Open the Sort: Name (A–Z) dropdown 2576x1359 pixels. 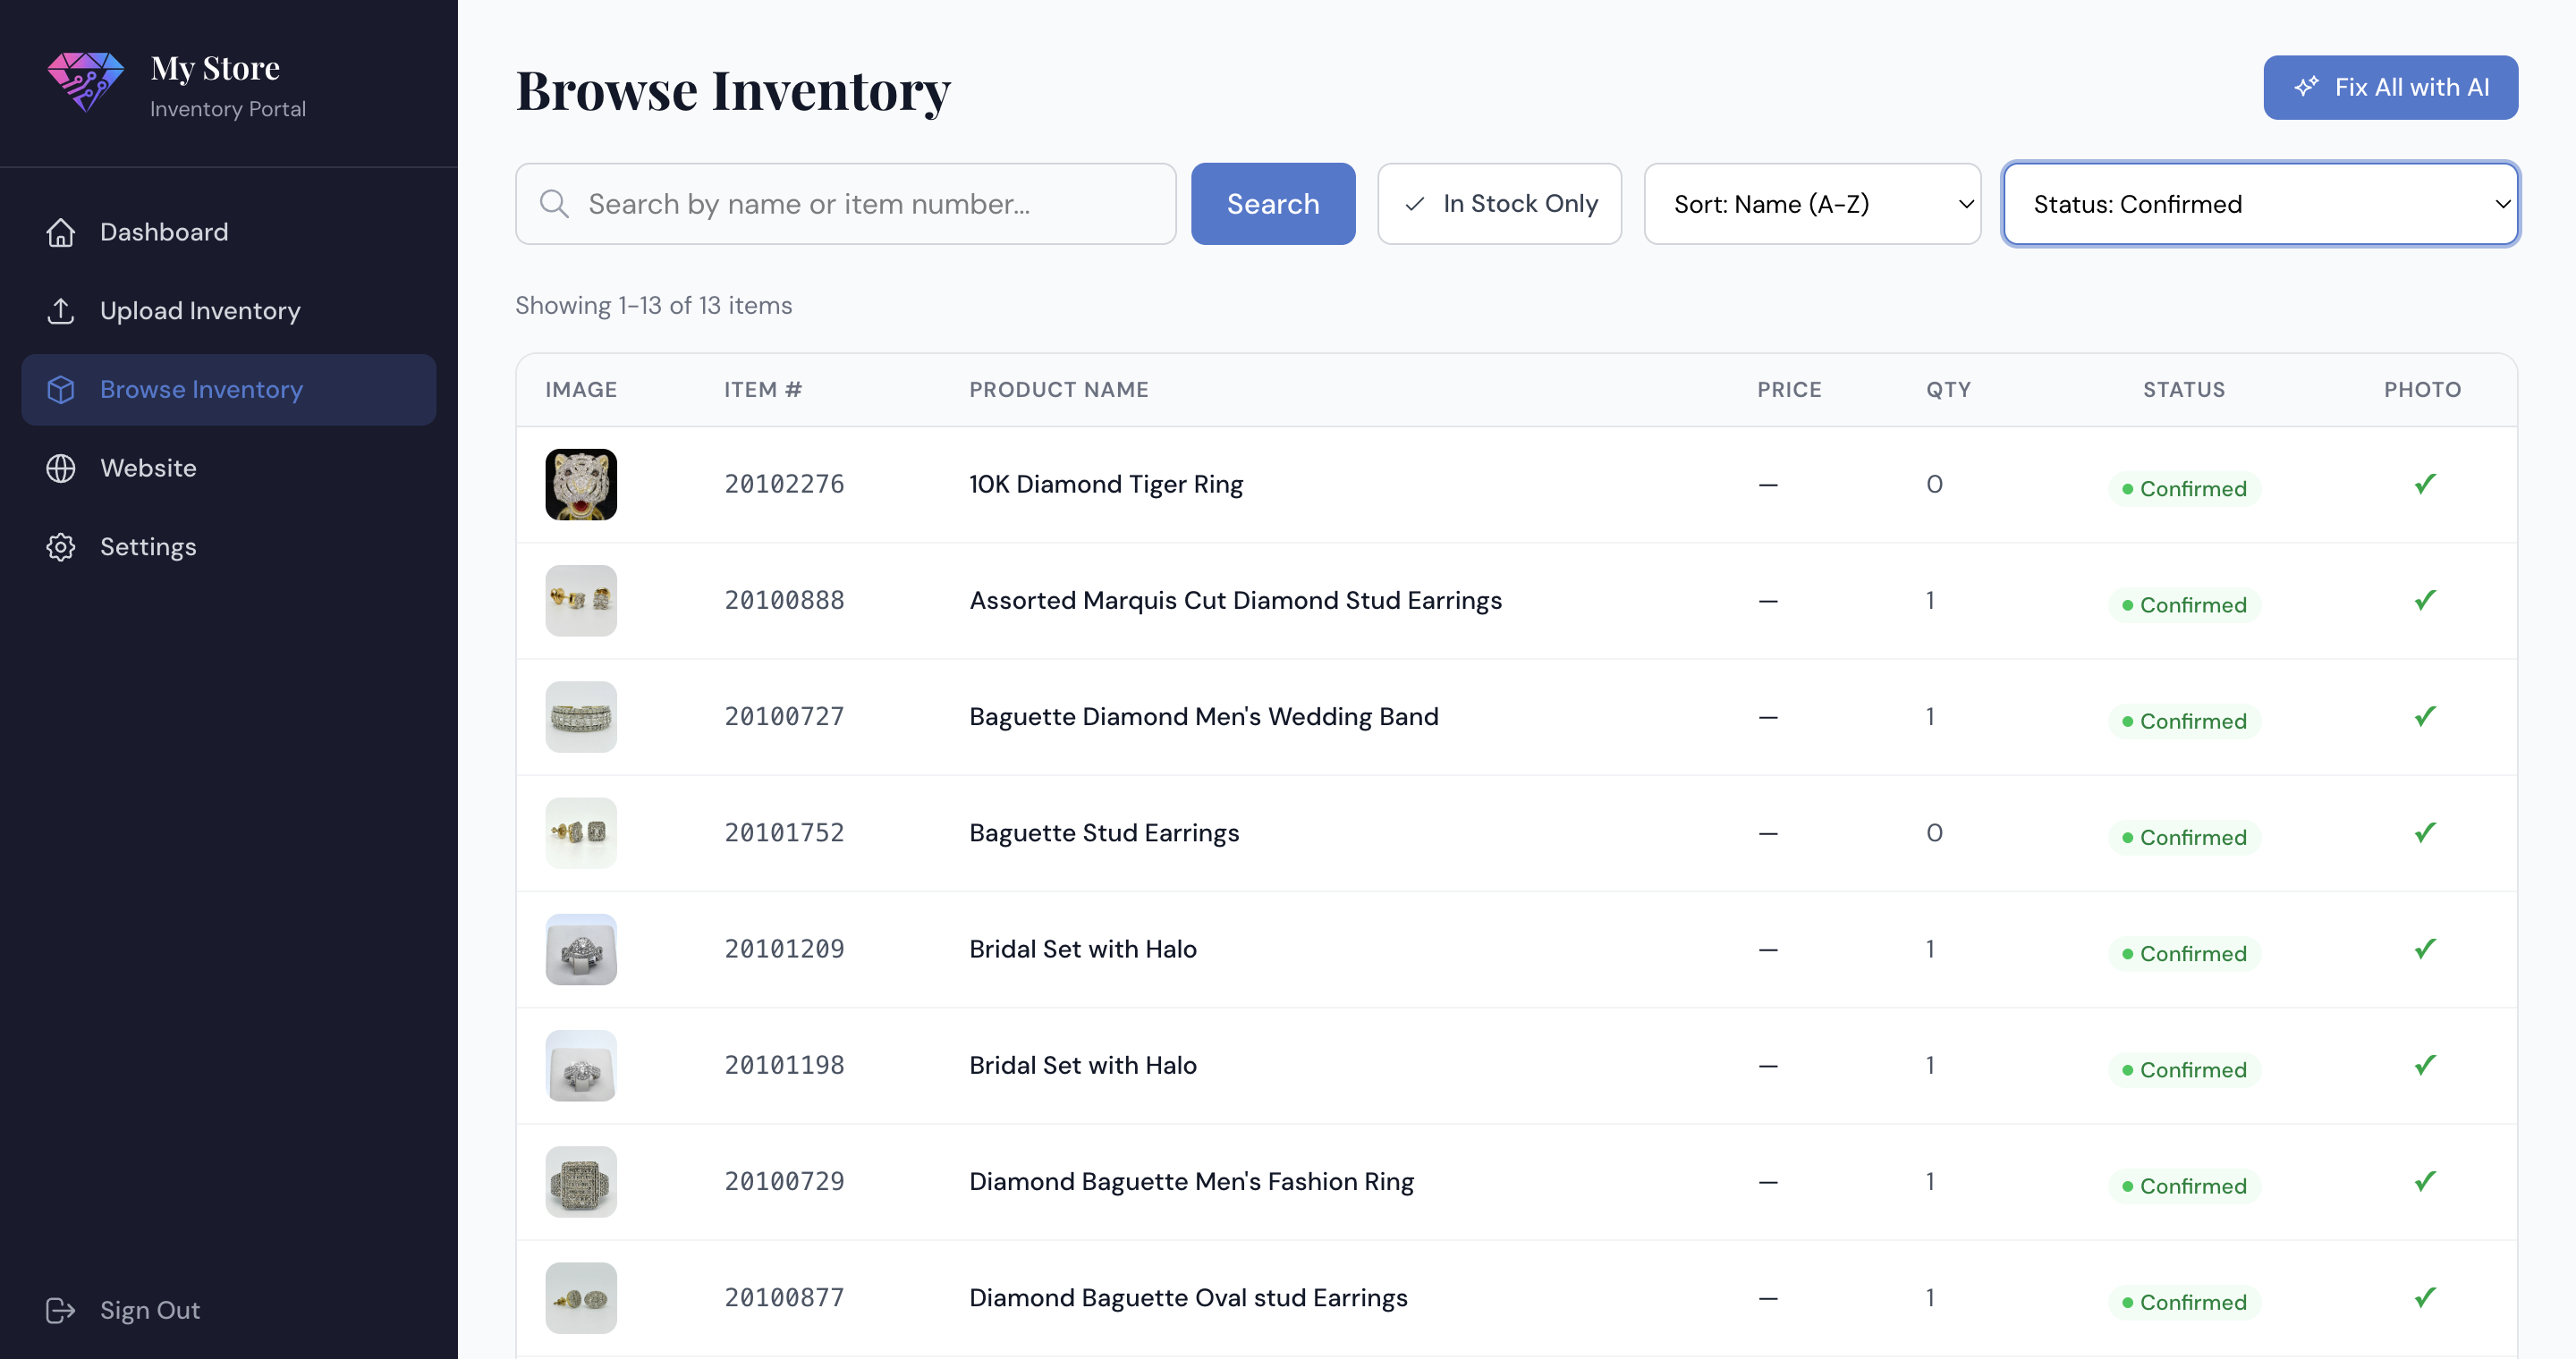coord(1812,203)
